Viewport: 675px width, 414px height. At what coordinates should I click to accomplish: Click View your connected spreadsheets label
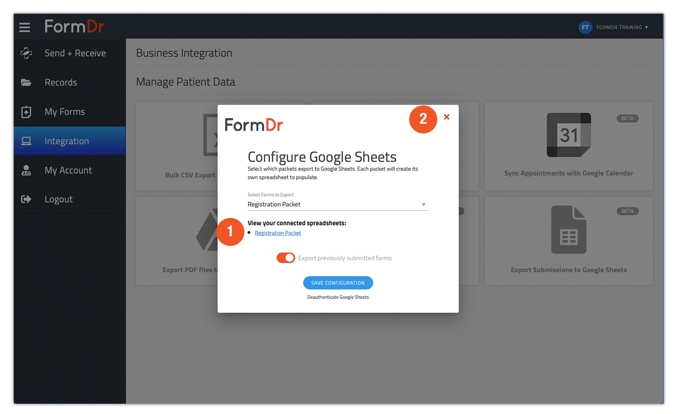(297, 223)
